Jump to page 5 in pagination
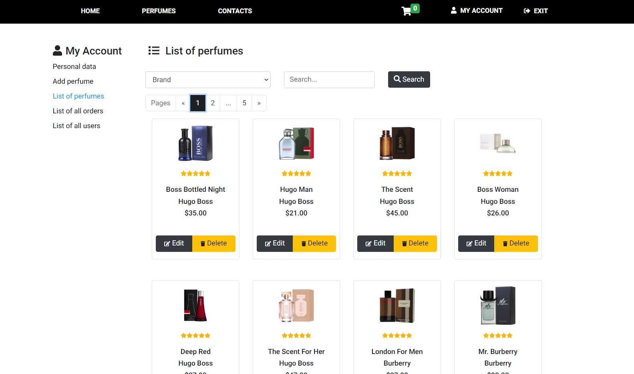 244,103
